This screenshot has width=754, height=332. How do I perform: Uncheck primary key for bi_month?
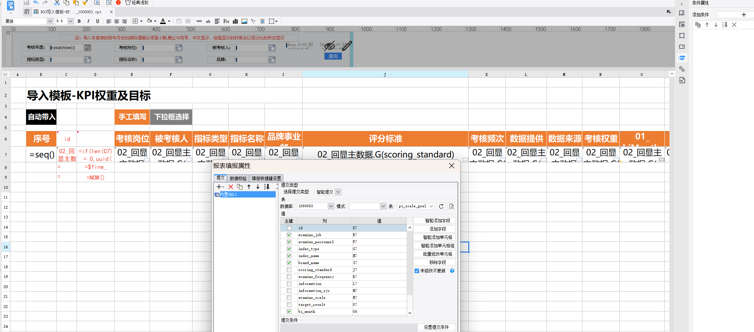point(289,311)
